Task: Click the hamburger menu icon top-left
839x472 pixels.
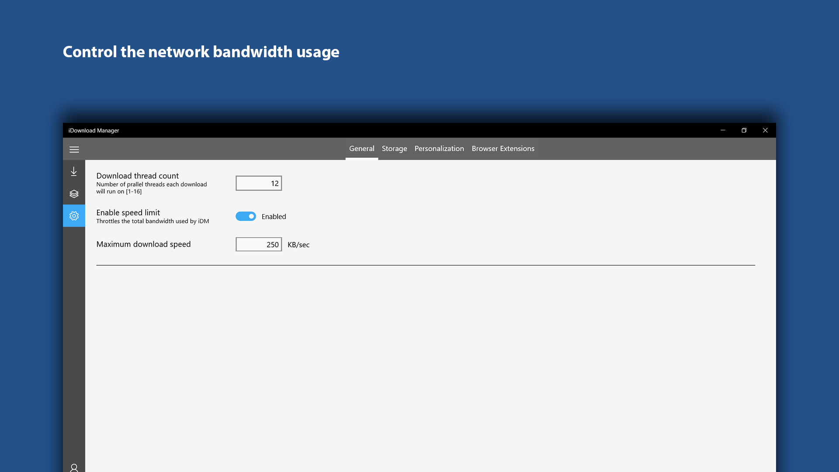Action: click(74, 149)
